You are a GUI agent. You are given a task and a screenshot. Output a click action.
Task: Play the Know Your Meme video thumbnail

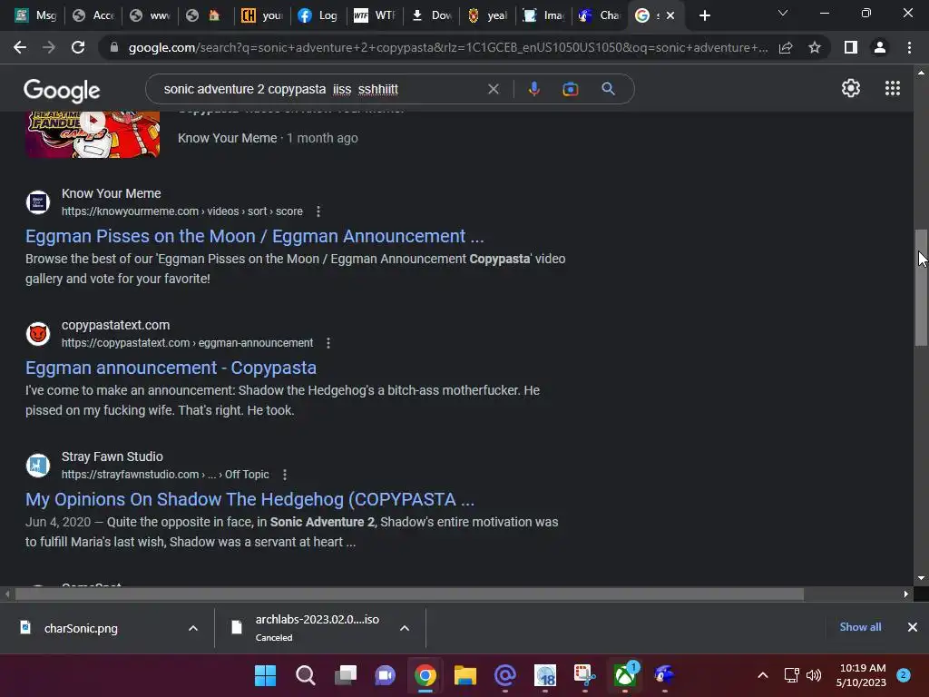coord(93,134)
